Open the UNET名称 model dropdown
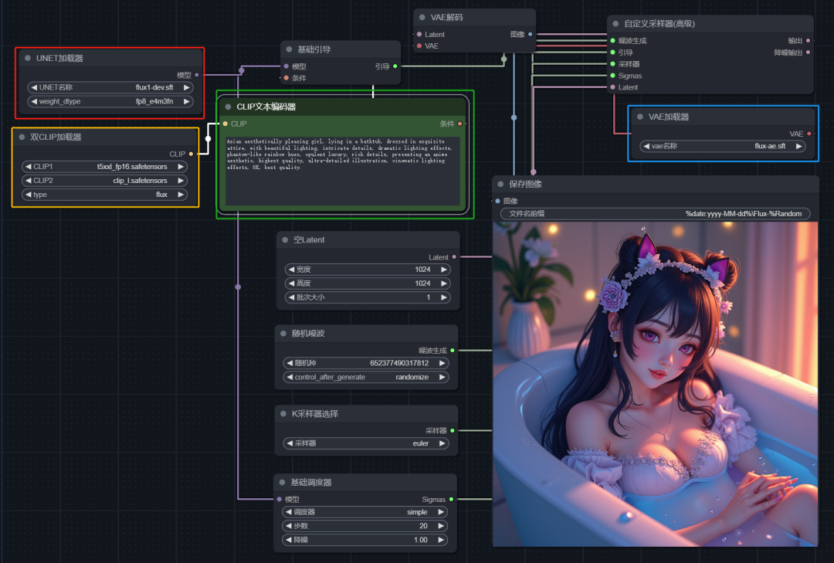834x563 pixels. click(110, 87)
